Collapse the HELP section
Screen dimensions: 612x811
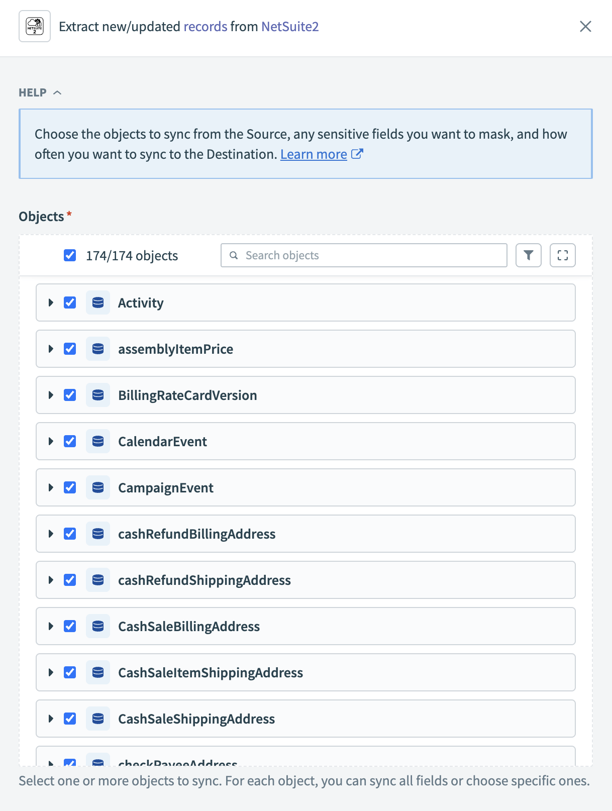click(57, 92)
